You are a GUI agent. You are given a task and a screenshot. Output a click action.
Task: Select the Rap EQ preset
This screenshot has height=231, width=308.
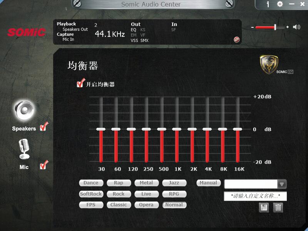coord(119,183)
